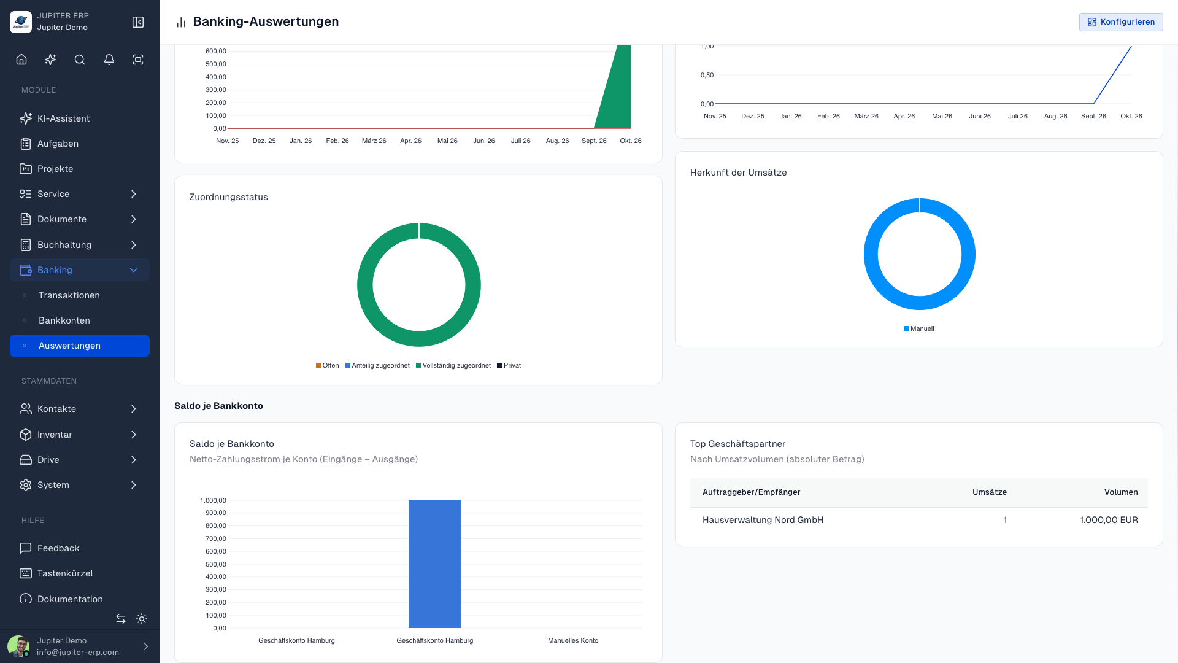Expand the Drive menu chevron

(134, 460)
